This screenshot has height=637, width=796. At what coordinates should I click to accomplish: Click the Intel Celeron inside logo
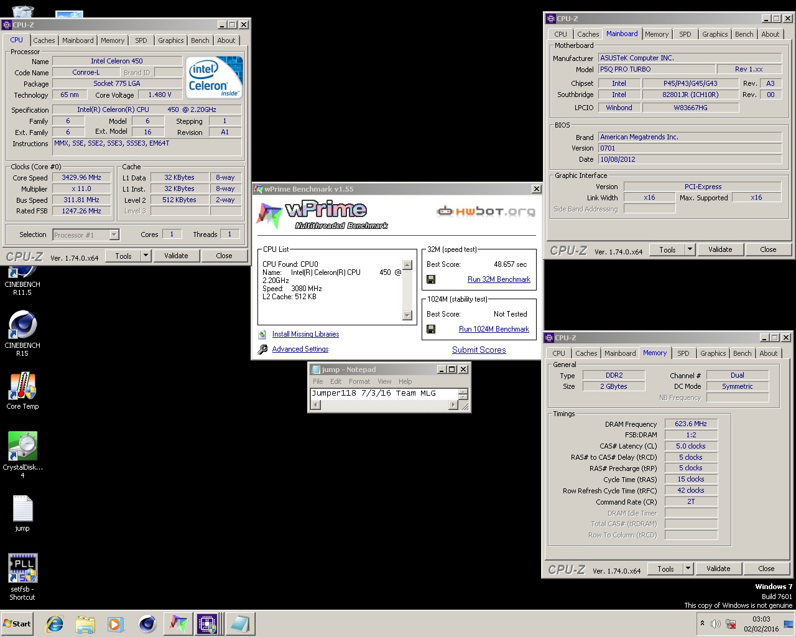[215, 78]
